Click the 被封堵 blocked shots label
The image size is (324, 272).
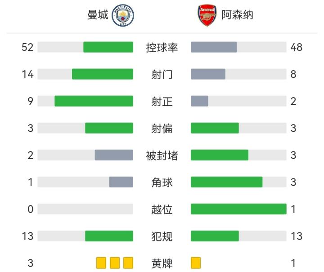(162, 155)
